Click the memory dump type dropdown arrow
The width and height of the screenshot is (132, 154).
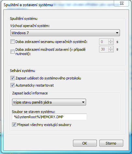click(83, 102)
